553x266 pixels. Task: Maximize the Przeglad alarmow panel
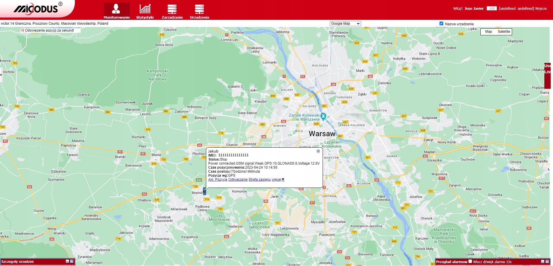point(547,262)
